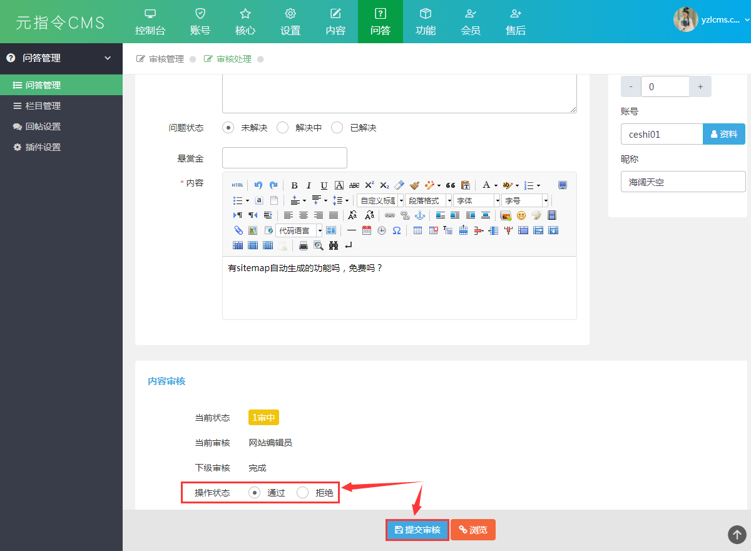This screenshot has height=551, width=751.
Task: Choose 通过 for operation status
Action: coord(255,493)
